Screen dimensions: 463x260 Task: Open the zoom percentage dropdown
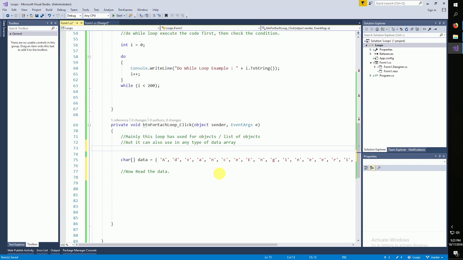click(67, 245)
